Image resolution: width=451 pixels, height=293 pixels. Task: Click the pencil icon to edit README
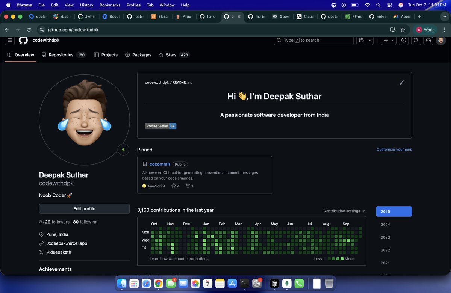click(x=402, y=82)
